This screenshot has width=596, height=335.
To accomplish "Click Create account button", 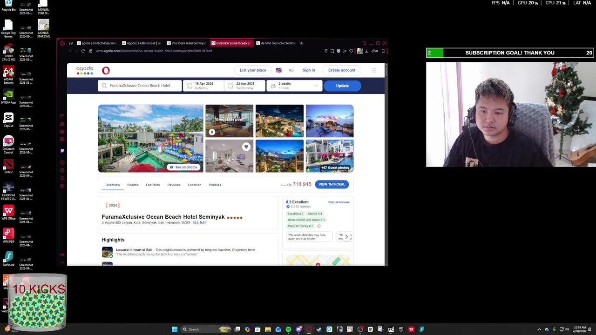I will (342, 70).
